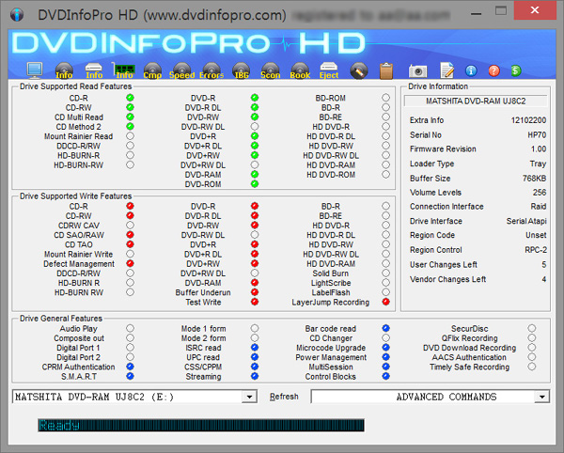Screen dimensions: 564x453
Task: Click the notepad with pencil icon
Action: 447,70
